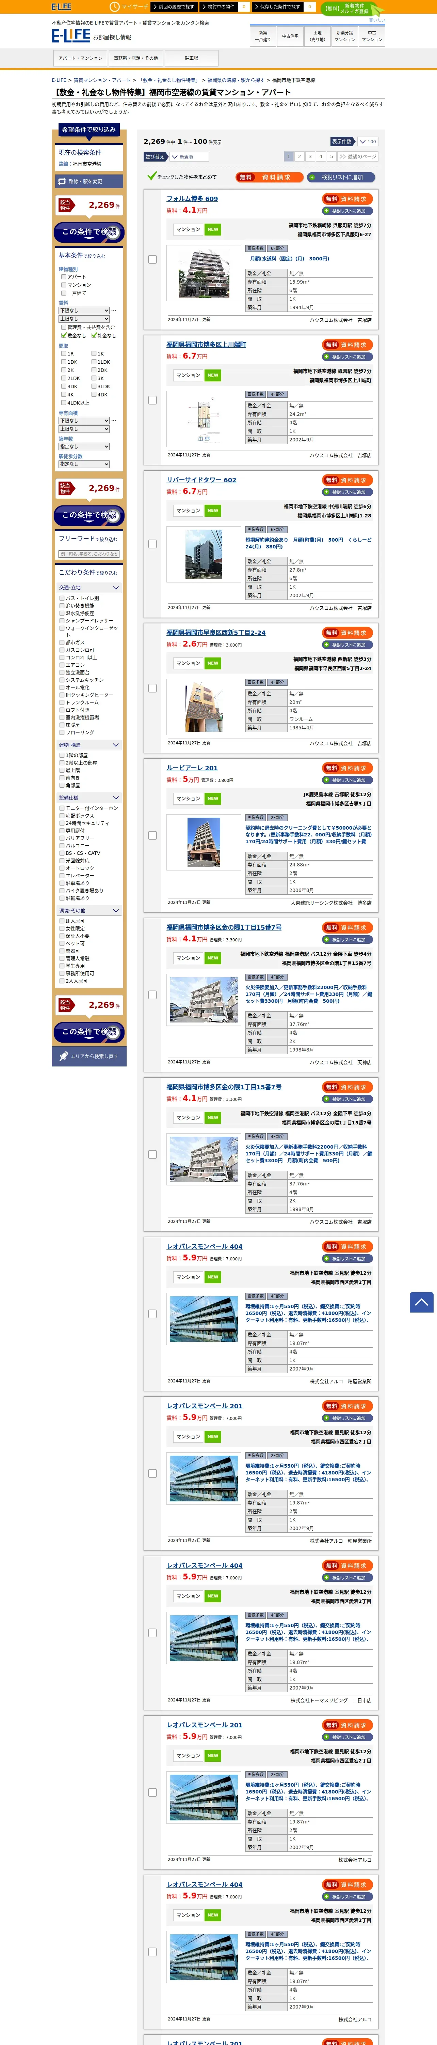Select listing checkbox for フォルム博多 609
The image size is (437, 2045).
pos(152,260)
